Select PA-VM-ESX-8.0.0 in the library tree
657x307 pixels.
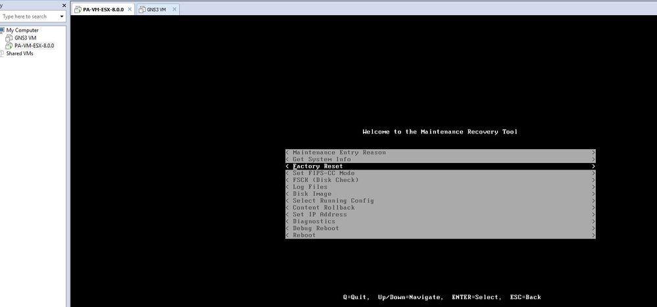point(34,45)
